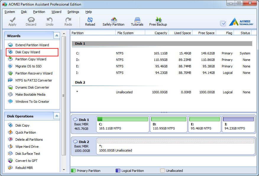
Task: Click the Capacity column header
Action: pos(157,33)
